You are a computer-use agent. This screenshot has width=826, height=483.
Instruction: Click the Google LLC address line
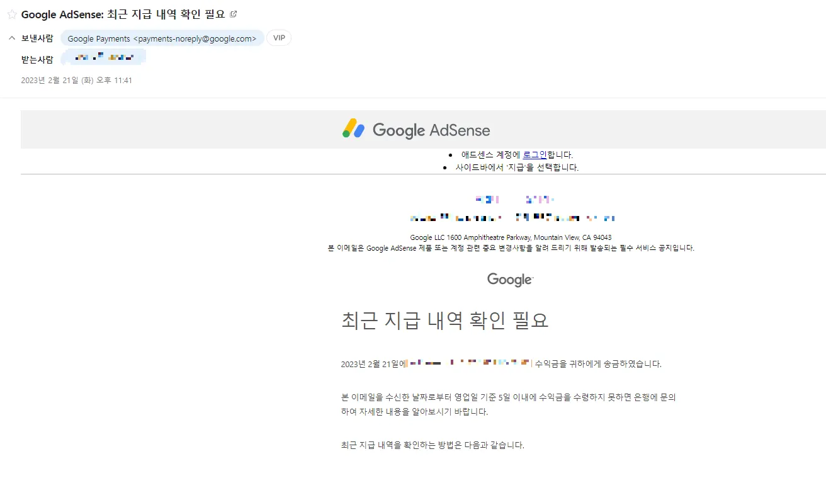tap(511, 237)
